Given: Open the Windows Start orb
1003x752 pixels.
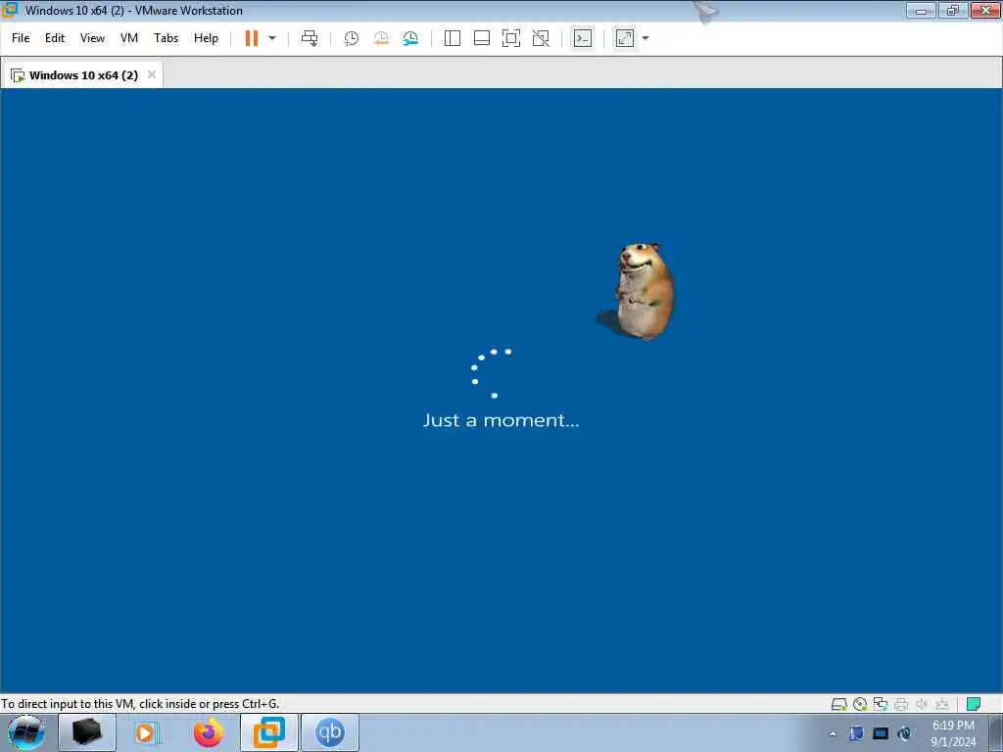Looking at the screenshot, I should [26, 732].
